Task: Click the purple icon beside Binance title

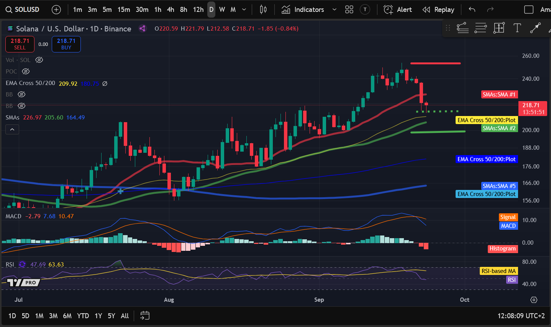Action: click(143, 28)
